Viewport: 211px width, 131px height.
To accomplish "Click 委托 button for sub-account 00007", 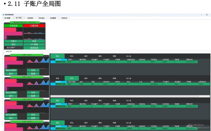I will tap(11, 96).
